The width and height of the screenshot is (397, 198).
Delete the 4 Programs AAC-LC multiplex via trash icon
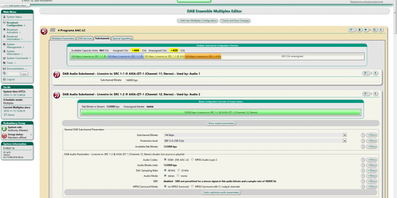point(360,30)
